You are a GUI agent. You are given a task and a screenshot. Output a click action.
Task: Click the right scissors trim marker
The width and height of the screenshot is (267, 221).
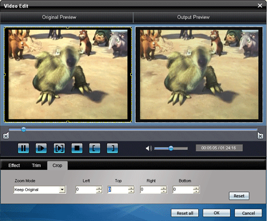pos(260,136)
